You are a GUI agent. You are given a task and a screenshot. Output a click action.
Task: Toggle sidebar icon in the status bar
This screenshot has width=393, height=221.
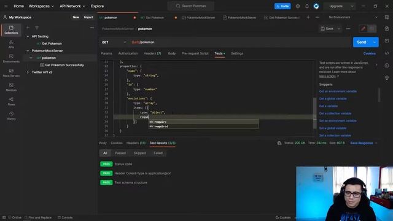click(4, 217)
